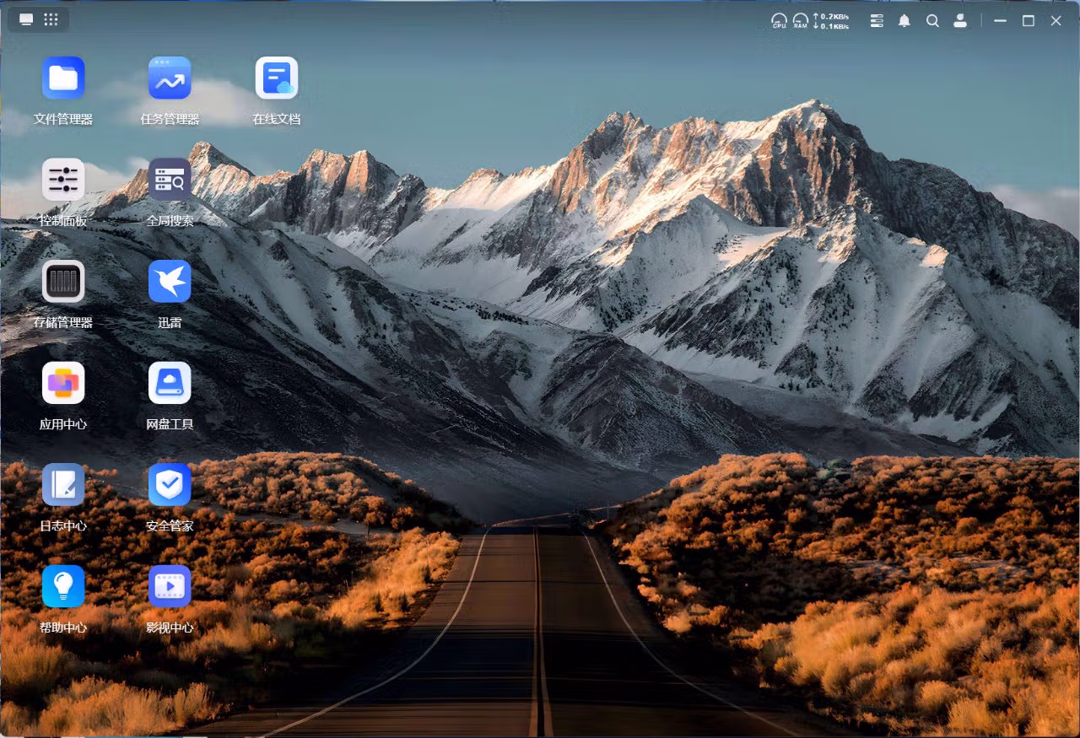Click the magnifier search icon in top bar
This screenshot has width=1080, height=738.
932,21
